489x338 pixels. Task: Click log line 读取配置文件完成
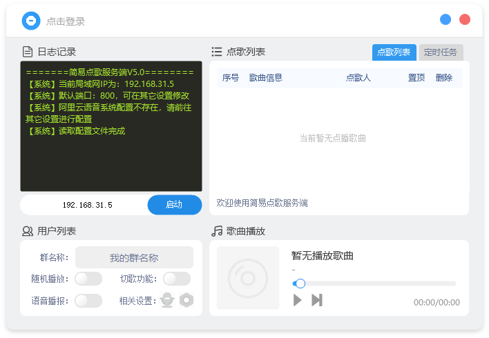click(x=75, y=131)
